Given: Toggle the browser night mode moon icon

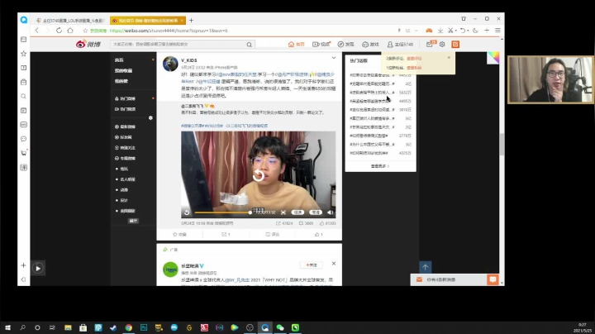Looking at the screenshot, I should click(475, 31).
